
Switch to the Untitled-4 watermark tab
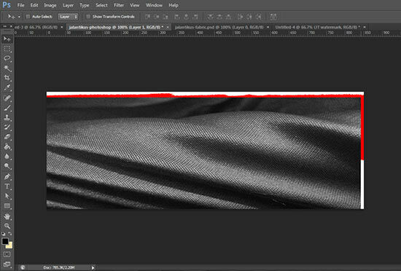pos(317,27)
